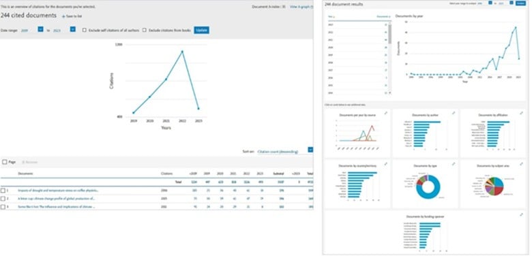Click the Citations column header in table
The height and width of the screenshot is (262, 532).
(x=166, y=174)
